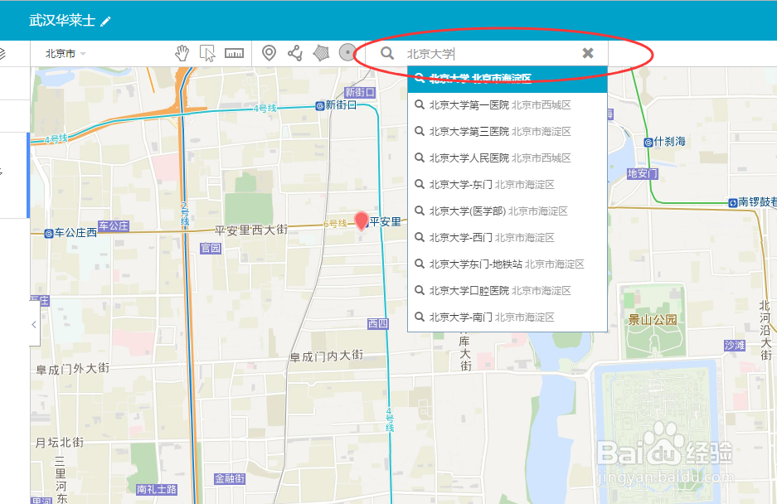
Task: Select suggestion 北京大学-西门
Action: (507, 237)
